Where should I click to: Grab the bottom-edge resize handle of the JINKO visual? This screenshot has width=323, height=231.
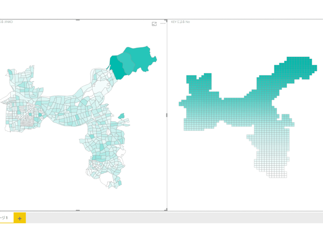[78, 210]
